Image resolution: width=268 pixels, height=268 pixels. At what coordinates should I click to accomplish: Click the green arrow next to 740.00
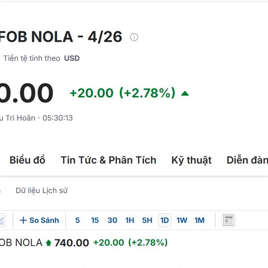click(x=49, y=243)
